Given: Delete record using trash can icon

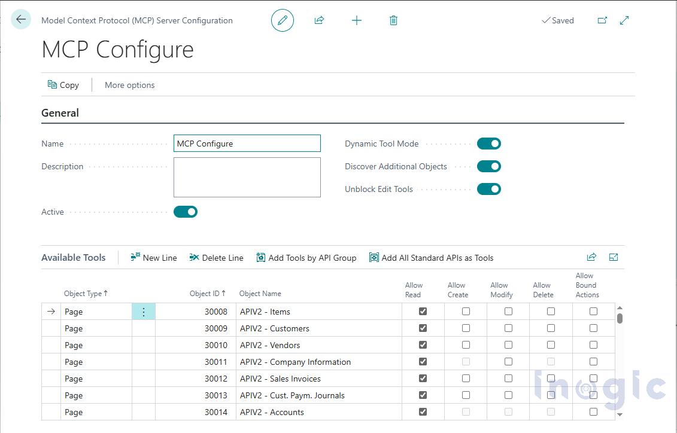Looking at the screenshot, I should coord(393,20).
